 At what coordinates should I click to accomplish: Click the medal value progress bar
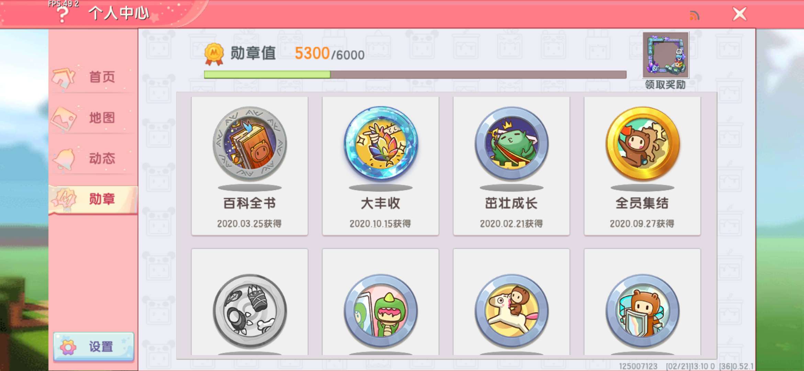415,75
